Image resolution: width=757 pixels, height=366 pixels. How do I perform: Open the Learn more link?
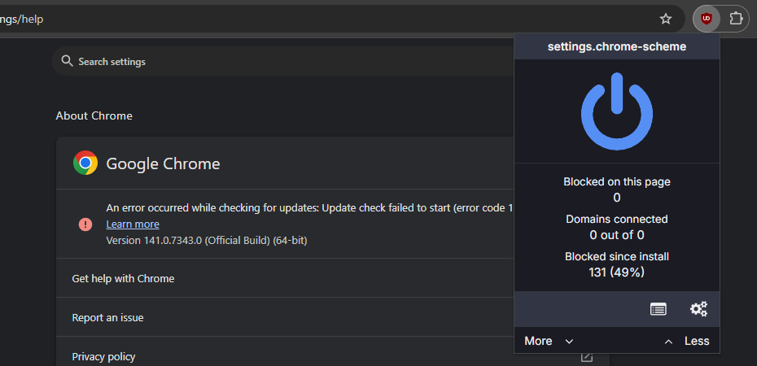pos(133,224)
